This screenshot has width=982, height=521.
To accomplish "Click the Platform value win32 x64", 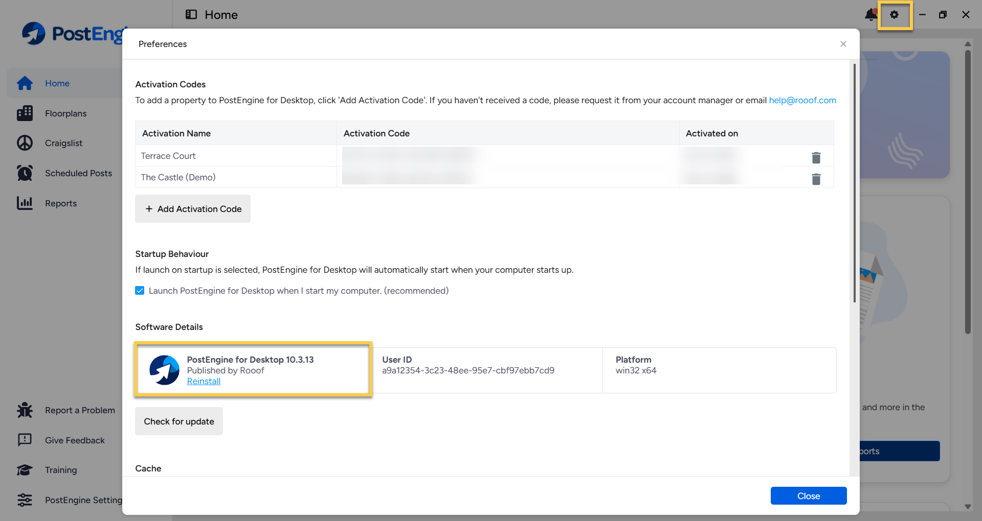I will tap(636, 370).
